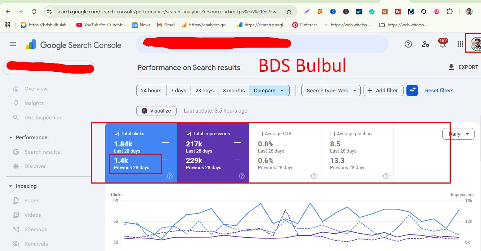Open the browser Extensions puzzle icon
The height and width of the screenshot is (251, 481).
click(450, 12)
